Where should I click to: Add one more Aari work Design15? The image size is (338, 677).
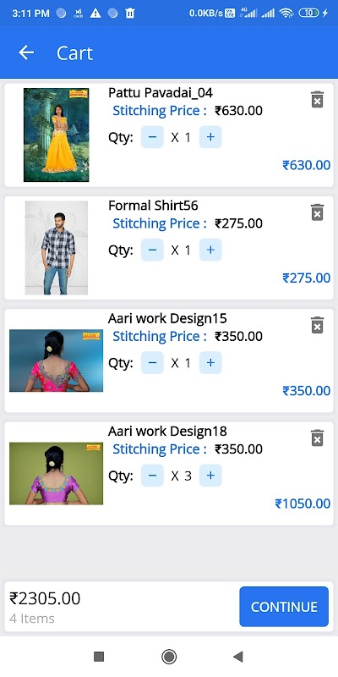tap(210, 363)
